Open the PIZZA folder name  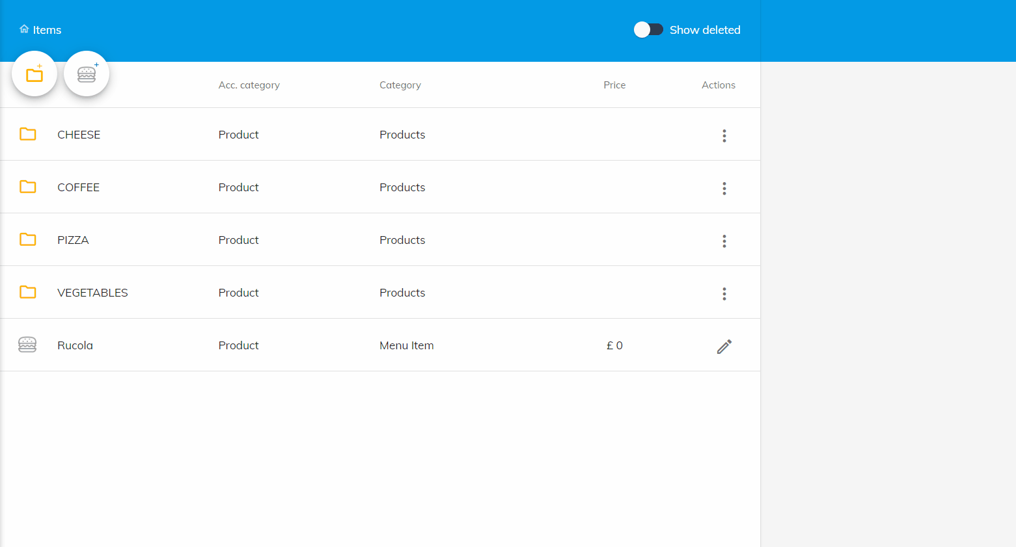coord(73,240)
